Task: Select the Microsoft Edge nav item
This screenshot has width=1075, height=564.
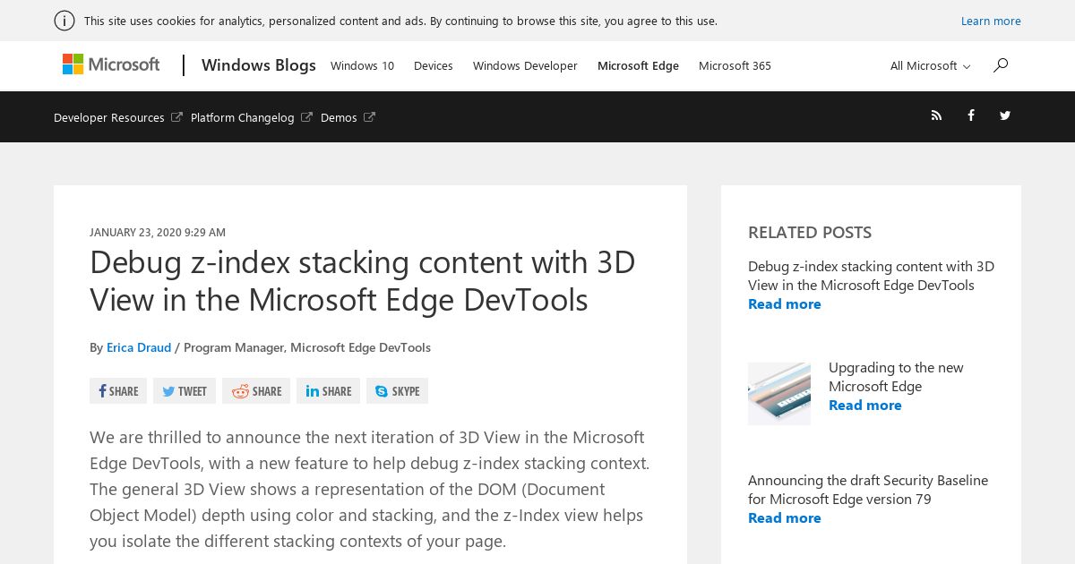Action: (638, 65)
